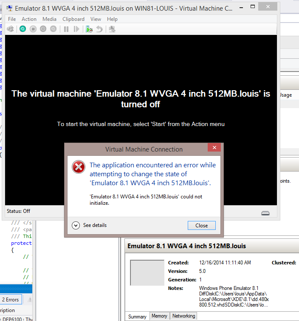Close the Virtual Machine Connection dialog via X

point(214,147)
